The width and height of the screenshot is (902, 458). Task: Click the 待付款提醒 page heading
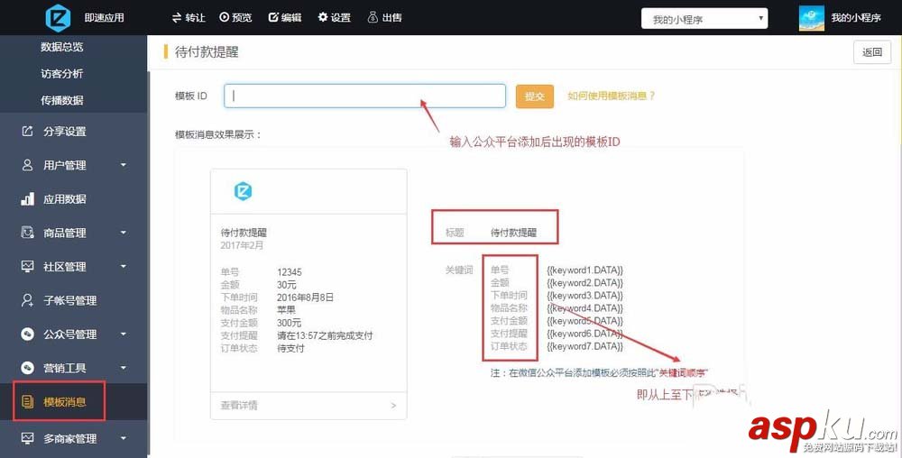pyautogui.click(x=207, y=51)
